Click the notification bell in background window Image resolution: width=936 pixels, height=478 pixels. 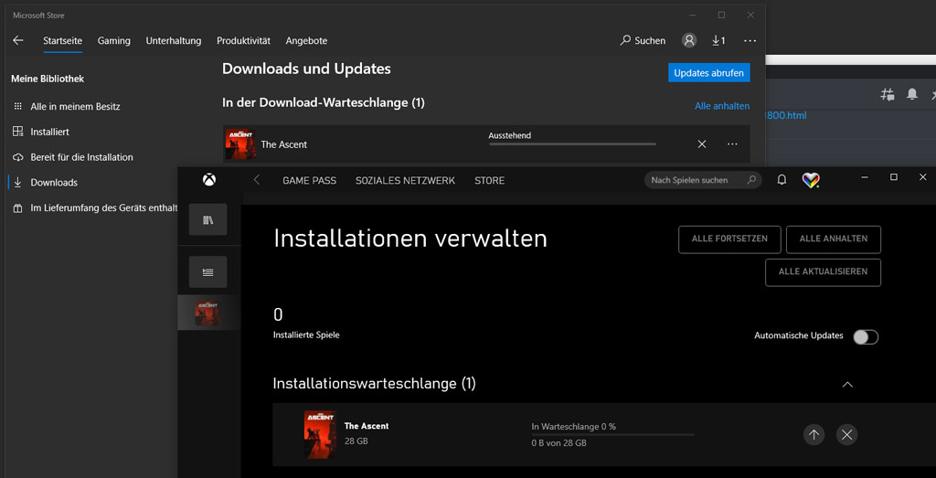(x=912, y=94)
